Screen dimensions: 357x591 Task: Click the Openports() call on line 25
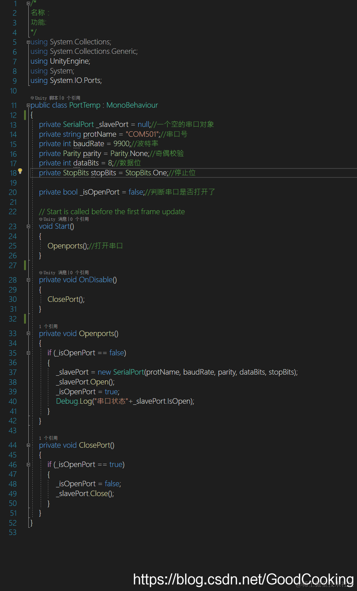pyautogui.click(x=68, y=246)
